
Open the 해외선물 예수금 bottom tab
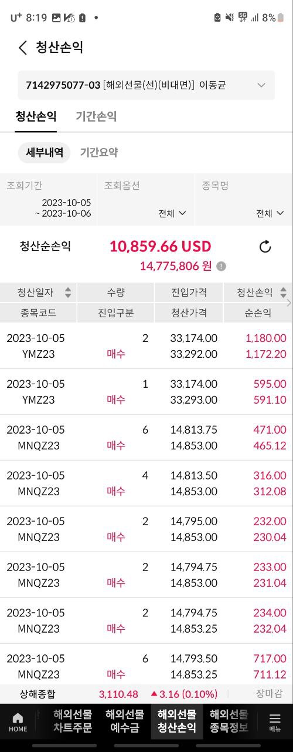coord(125,721)
